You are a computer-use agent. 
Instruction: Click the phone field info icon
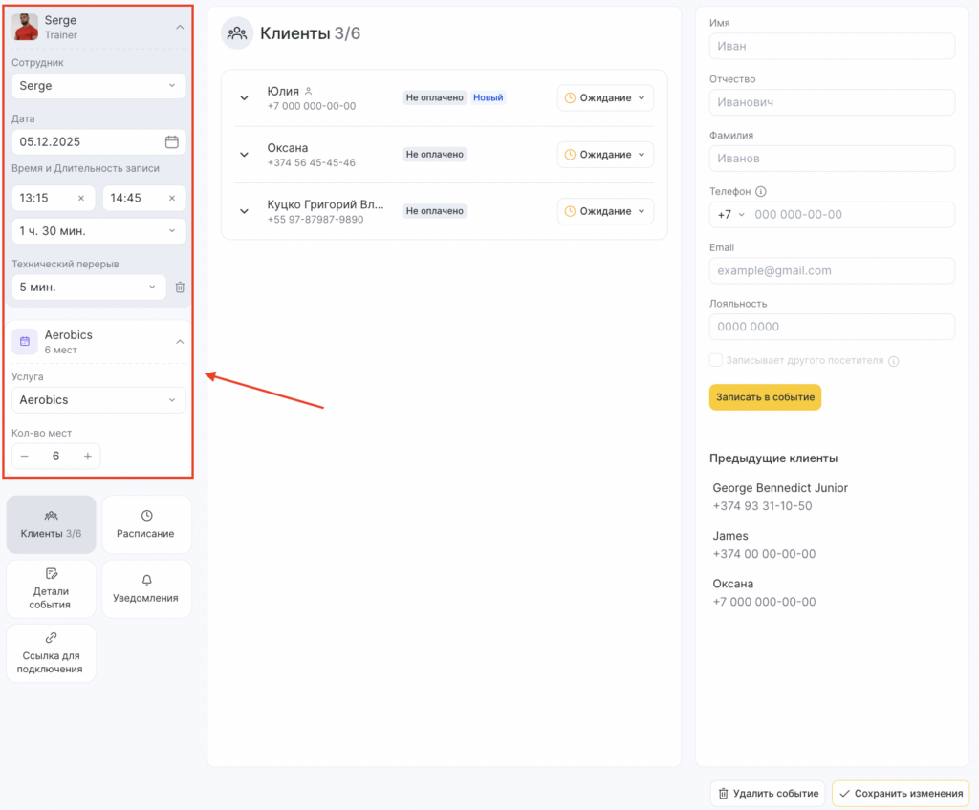pyautogui.click(x=761, y=191)
